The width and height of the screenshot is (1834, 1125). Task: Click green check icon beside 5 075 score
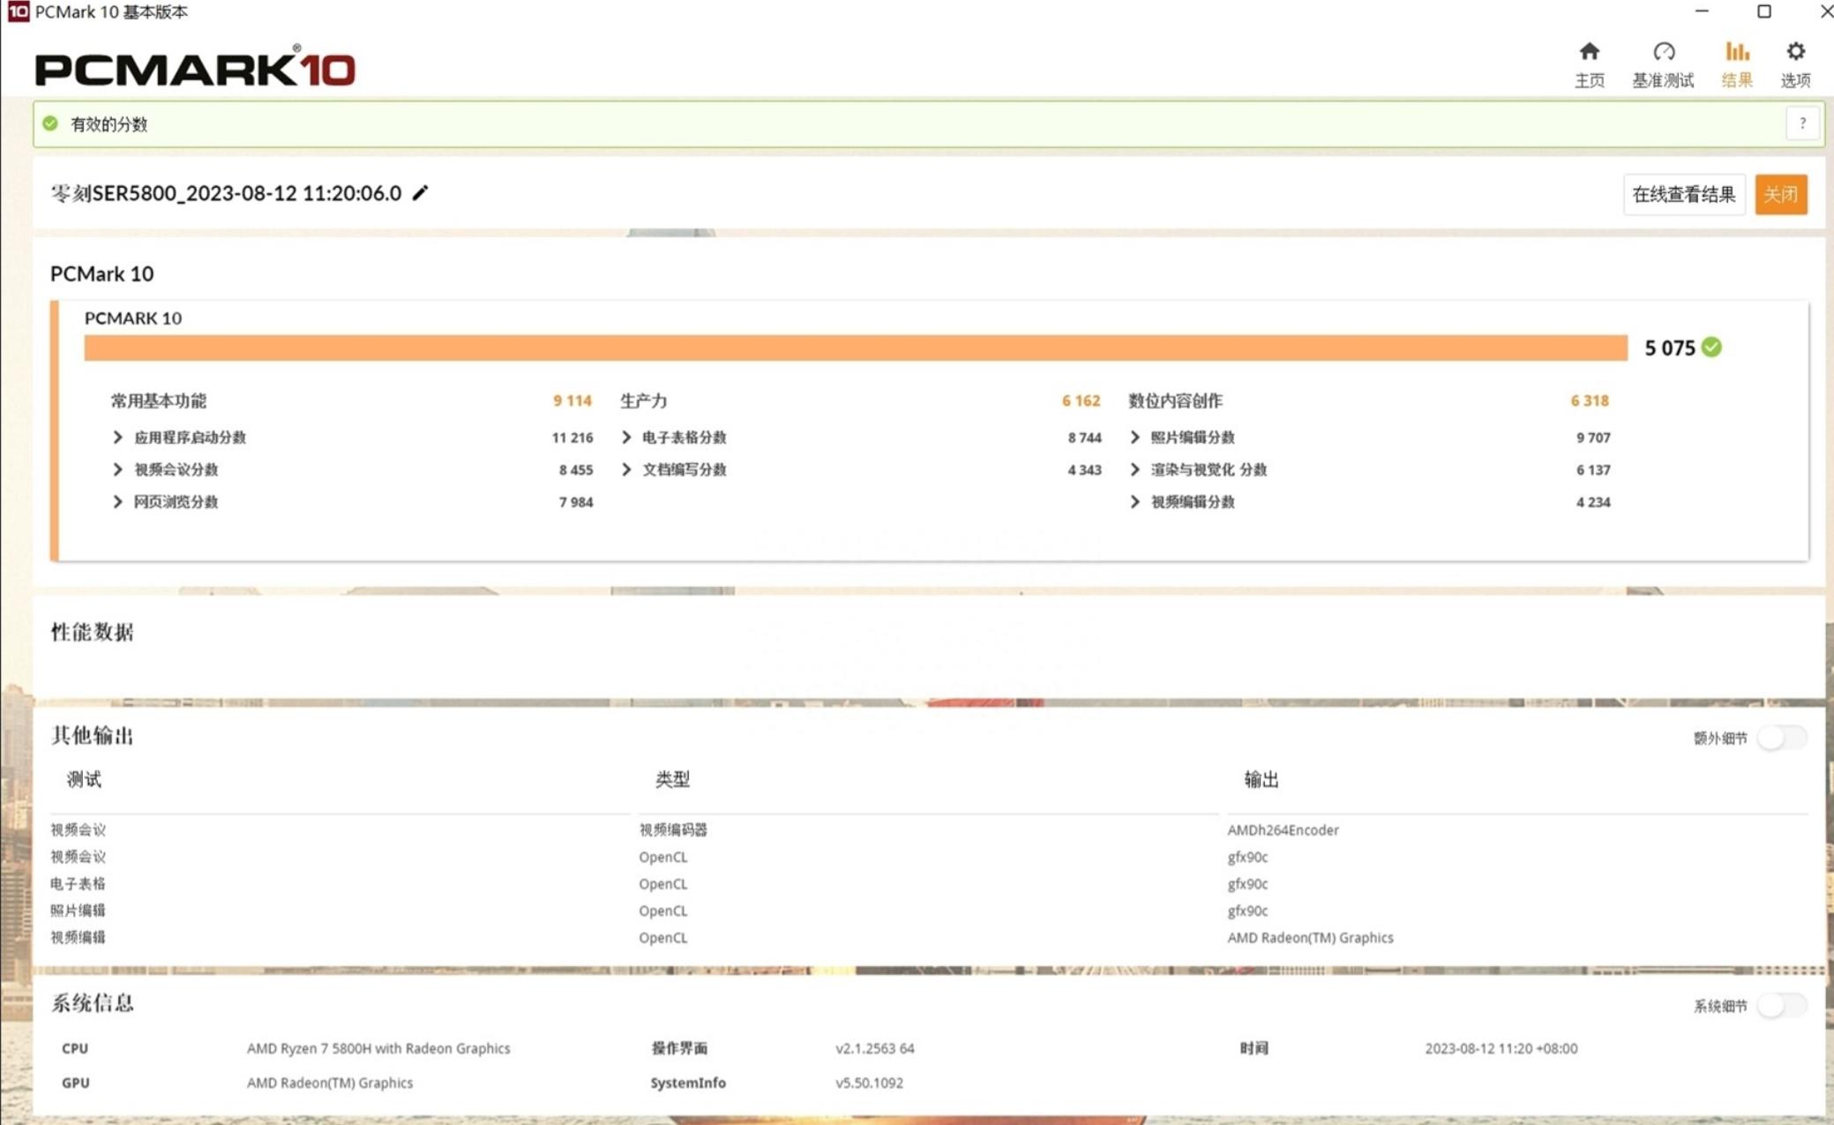1711,348
